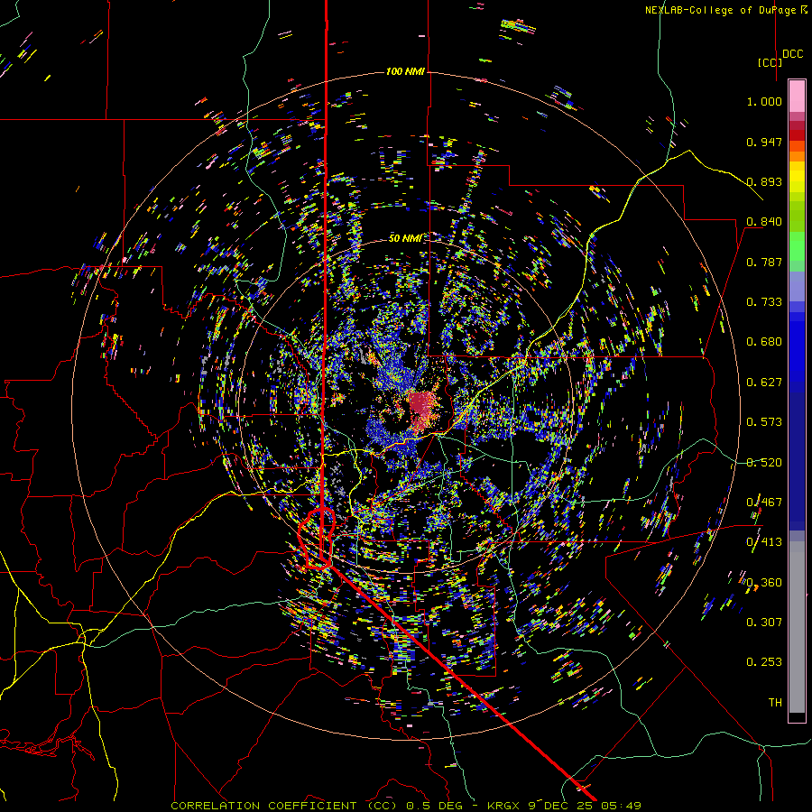Viewport: 812px width, 812px height.
Task: Click the 0.413 legend value
Action: pos(764,542)
